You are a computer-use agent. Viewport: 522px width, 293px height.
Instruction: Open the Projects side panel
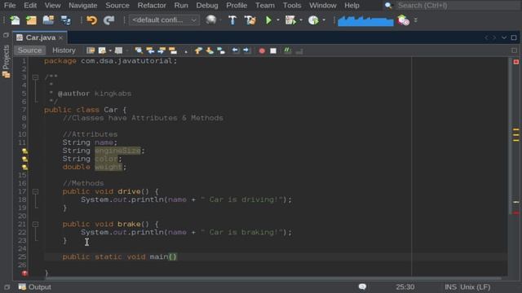[6, 62]
